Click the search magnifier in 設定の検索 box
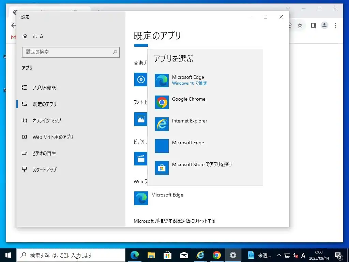The width and height of the screenshot is (349, 262). tap(115, 52)
